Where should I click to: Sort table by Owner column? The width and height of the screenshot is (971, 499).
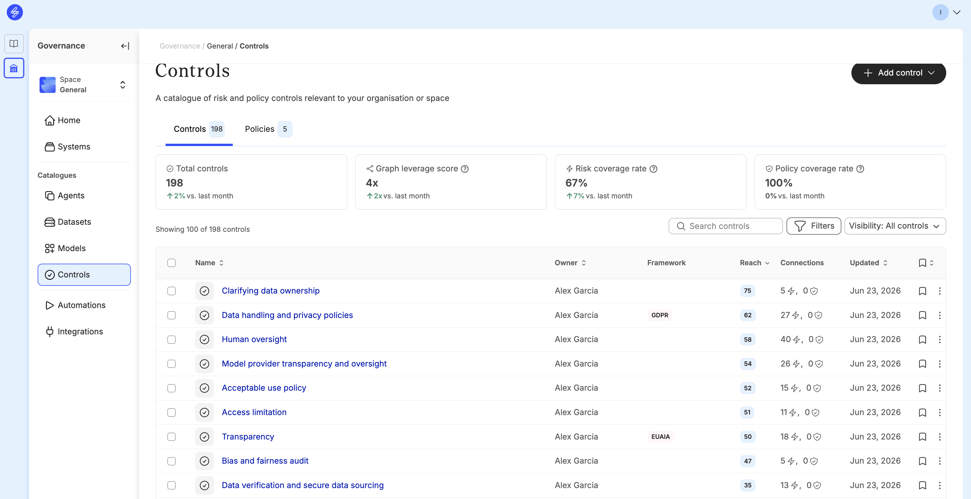coord(570,263)
